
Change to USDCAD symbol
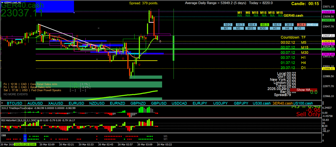[179, 103]
